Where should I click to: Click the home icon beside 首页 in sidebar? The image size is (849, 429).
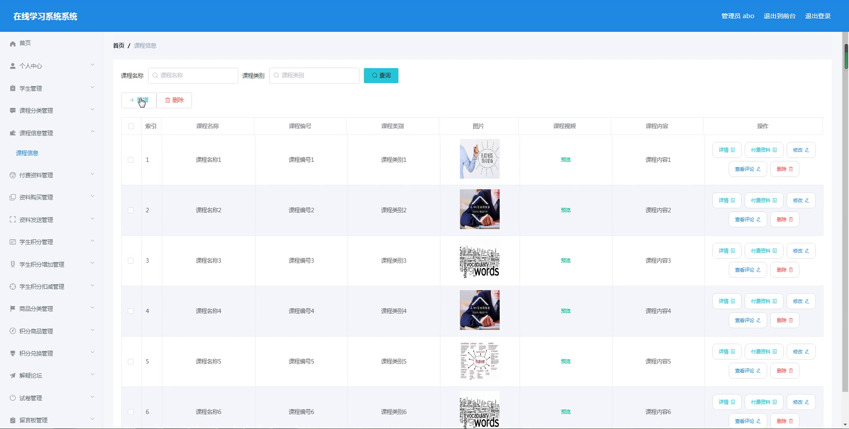coord(13,43)
